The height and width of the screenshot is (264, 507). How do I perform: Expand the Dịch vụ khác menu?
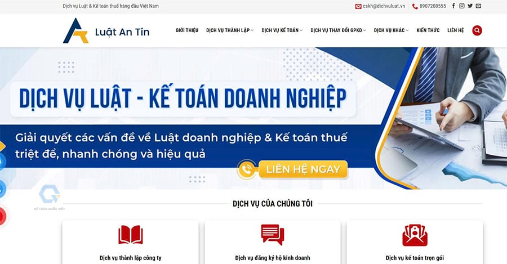coord(392,30)
